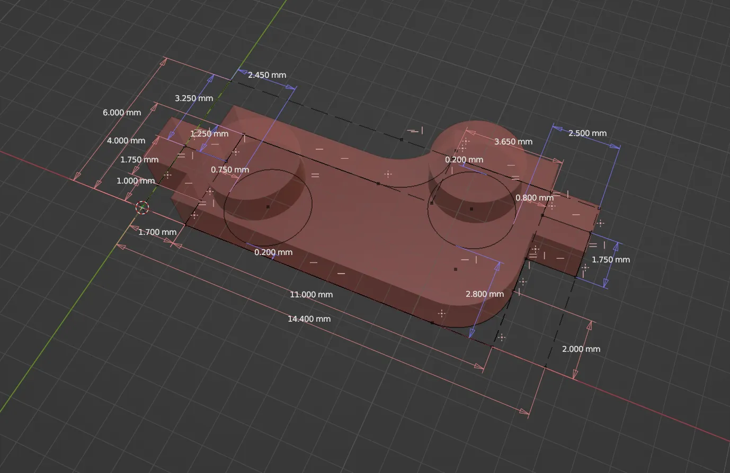Select the 11.000 mm dimension label
730x473 pixels.
click(x=311, y=295)
